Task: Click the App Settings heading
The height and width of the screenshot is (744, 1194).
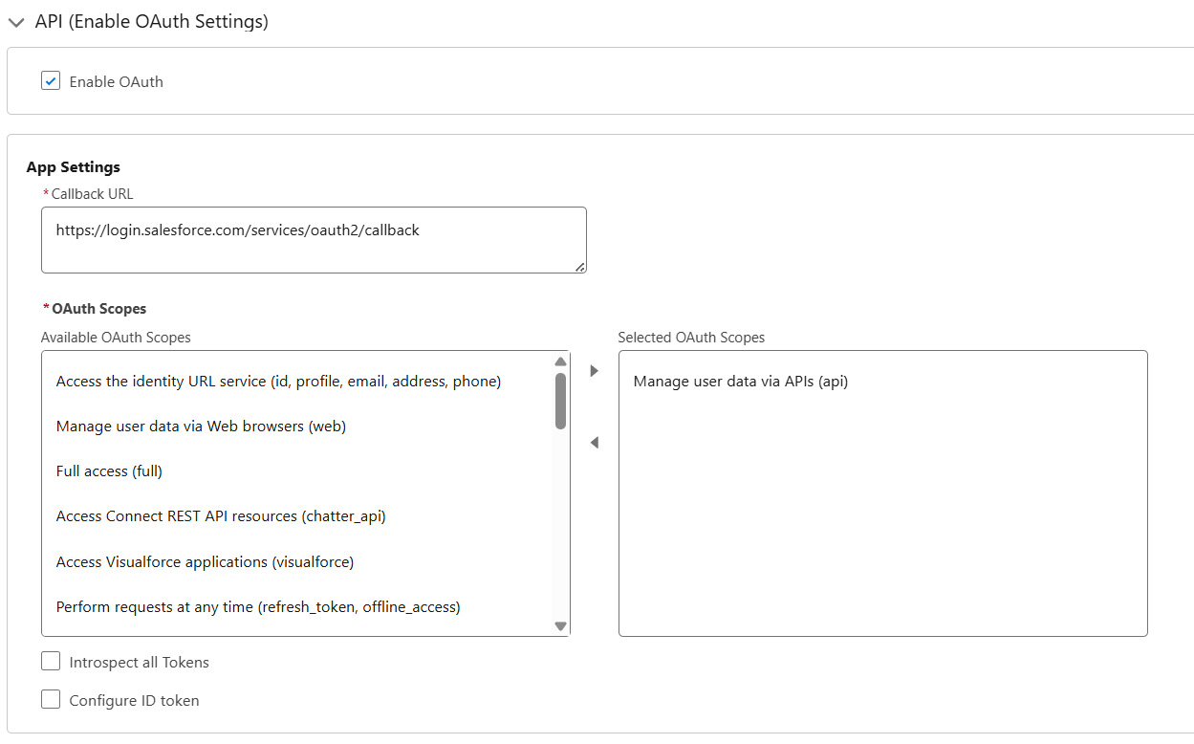Action: pos(73,166)
